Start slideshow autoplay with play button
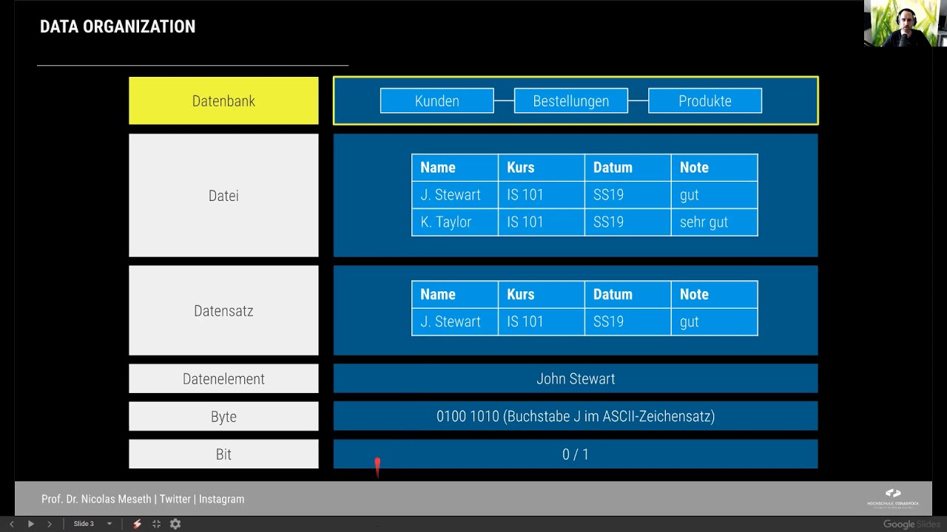 pyautogui.click(x=30, y=524)
